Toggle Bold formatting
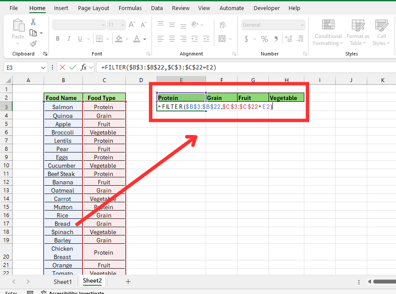Screen dimensions: 396x294 [58, 39]
